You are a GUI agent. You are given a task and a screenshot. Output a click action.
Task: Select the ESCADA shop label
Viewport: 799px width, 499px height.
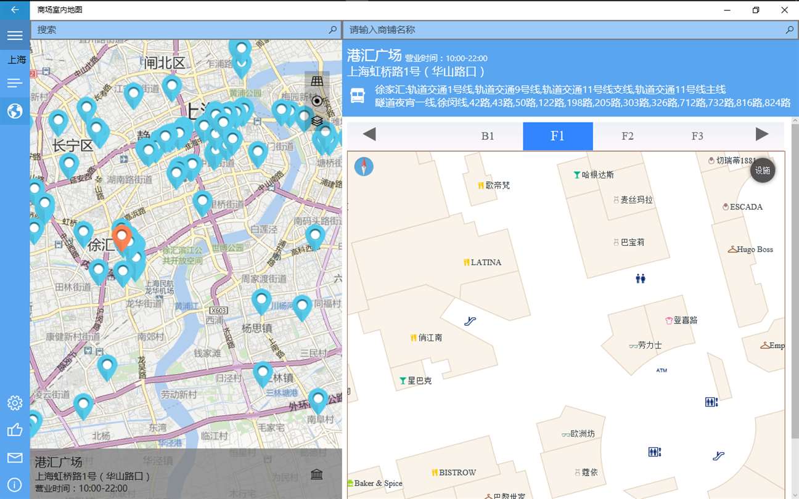pyautogui.click(x=743, y=207)
